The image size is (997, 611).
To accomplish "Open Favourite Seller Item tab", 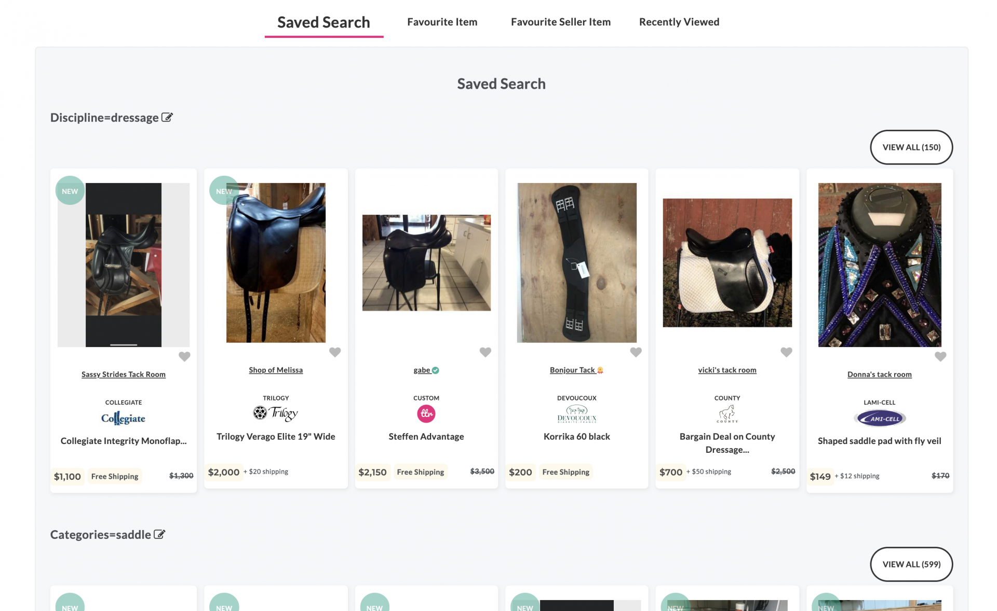I will click(x=560, y=22).
